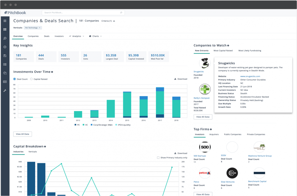Screen dimensions: 297x196
Task: Select the search magnifier icon in sidebar
Action: [x=5, y=38]
